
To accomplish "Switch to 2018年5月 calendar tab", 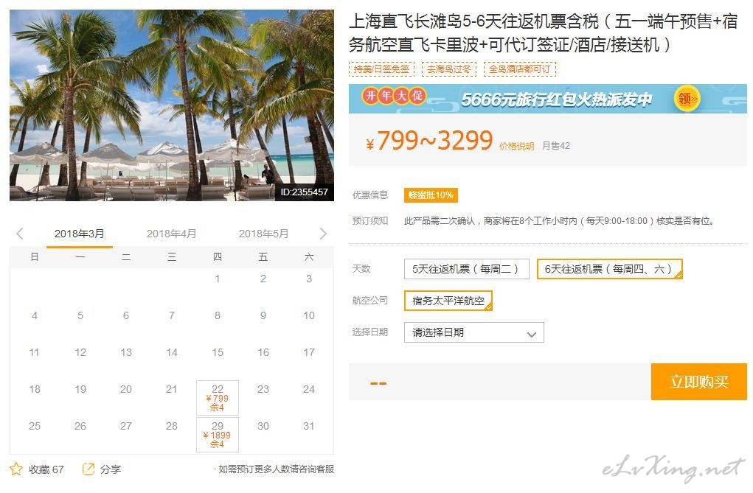I will (x=263, y=234).
